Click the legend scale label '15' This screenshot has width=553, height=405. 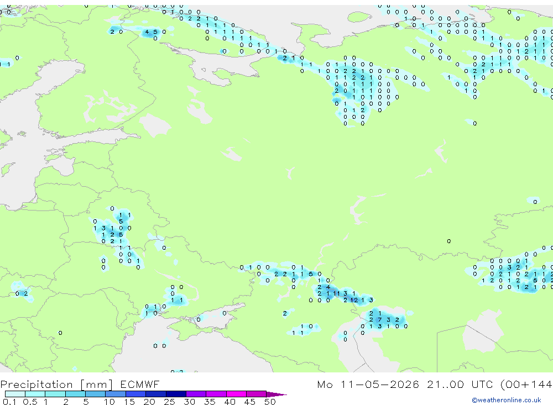click(129, 402)
